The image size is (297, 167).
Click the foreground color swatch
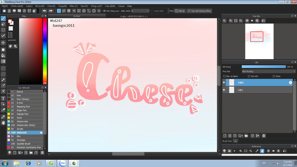tap(10, 21)
